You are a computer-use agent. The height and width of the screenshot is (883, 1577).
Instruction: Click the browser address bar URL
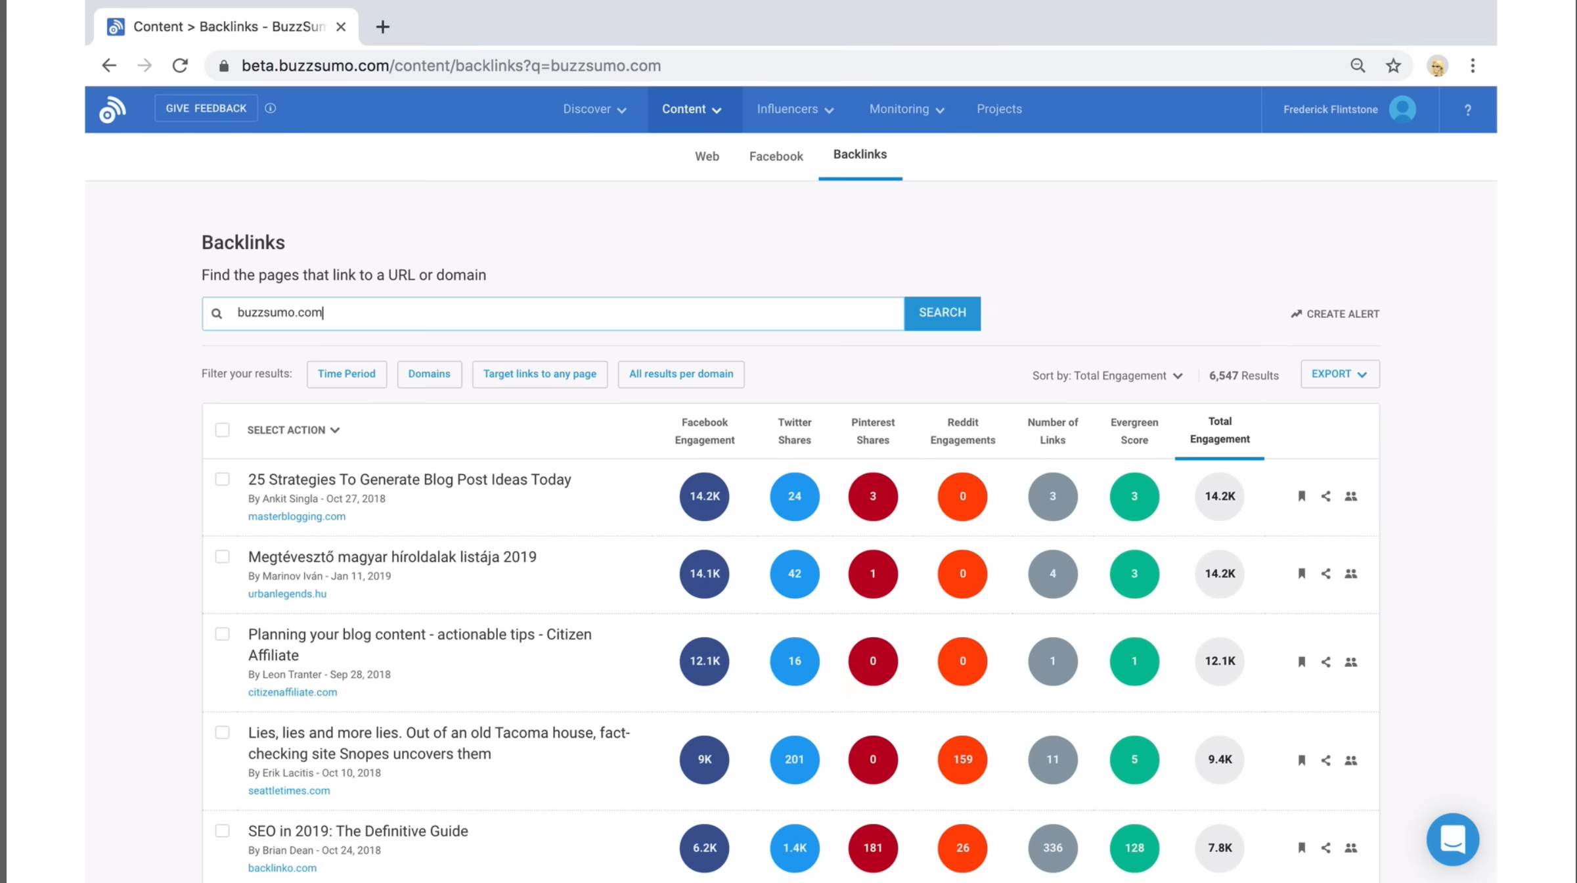(451, 66)
